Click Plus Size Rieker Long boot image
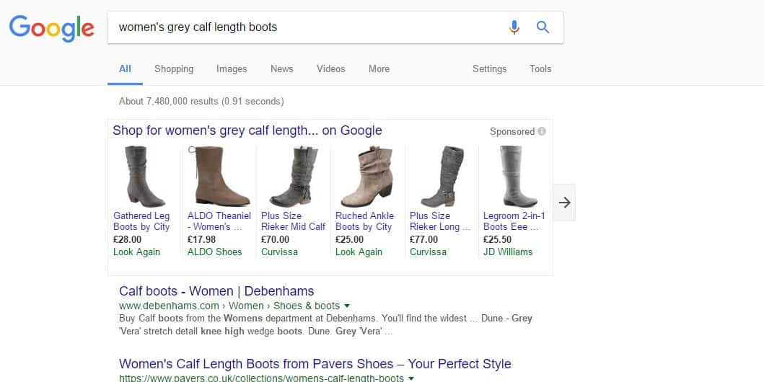Screen dimensions: 764x382 pos(442,177)
